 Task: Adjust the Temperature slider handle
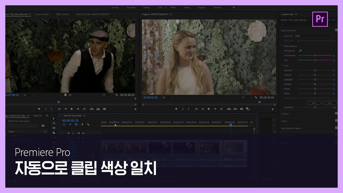point(315,55)
